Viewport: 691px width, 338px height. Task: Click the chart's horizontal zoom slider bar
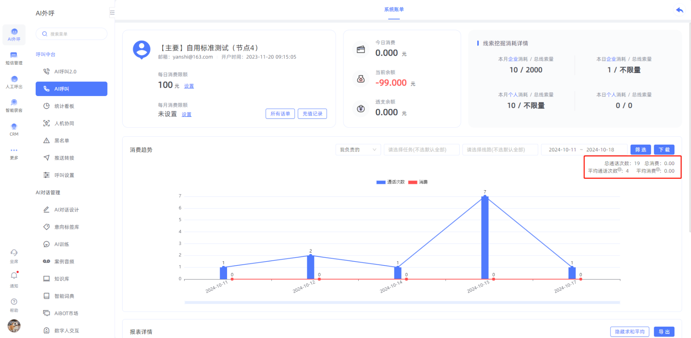[x=402, y=302]
